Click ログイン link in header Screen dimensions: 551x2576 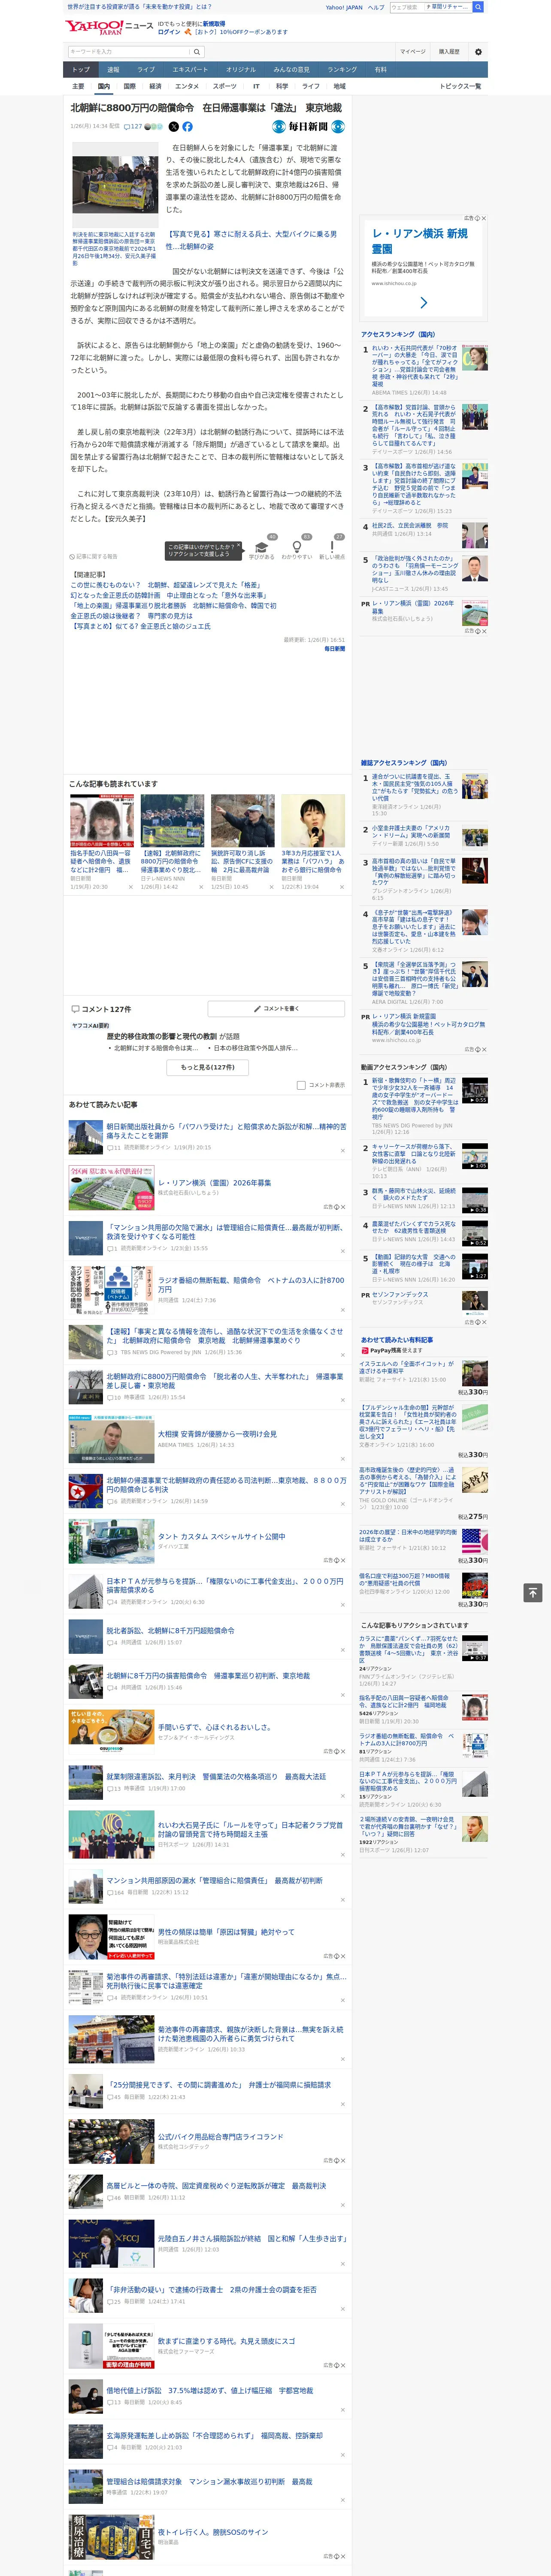169,32
